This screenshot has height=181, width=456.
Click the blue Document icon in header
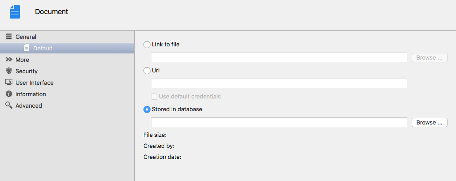click(x=15, y=12)
